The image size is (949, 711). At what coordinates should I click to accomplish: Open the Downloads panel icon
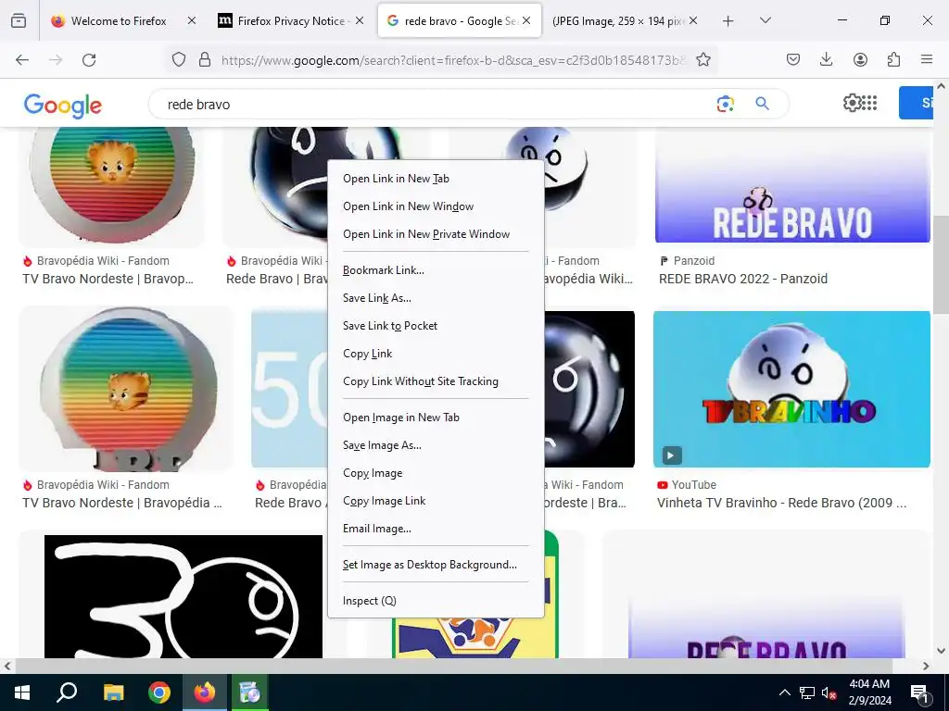(826, 59)
